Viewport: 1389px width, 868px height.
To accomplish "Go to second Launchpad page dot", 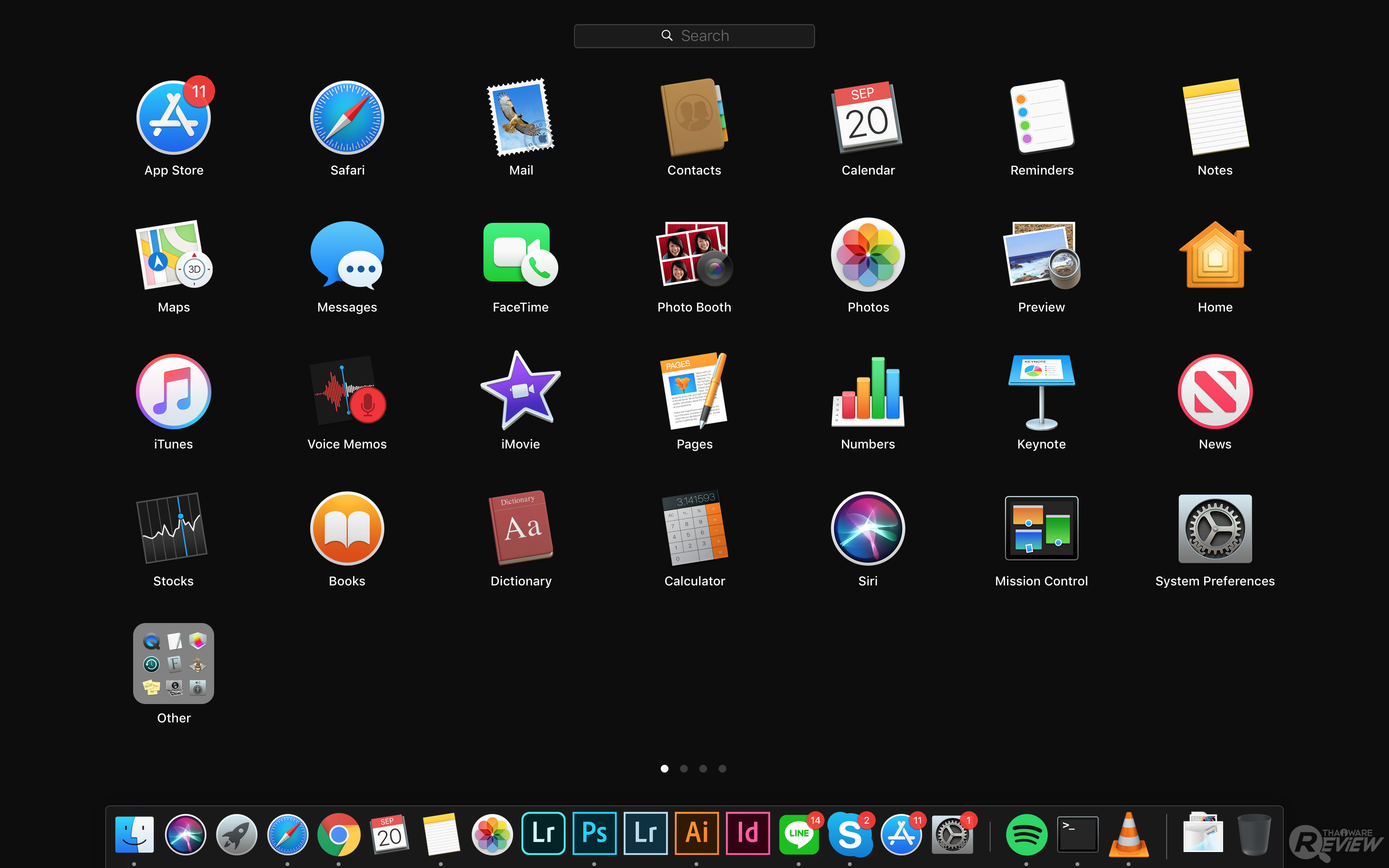I will 683,769.
